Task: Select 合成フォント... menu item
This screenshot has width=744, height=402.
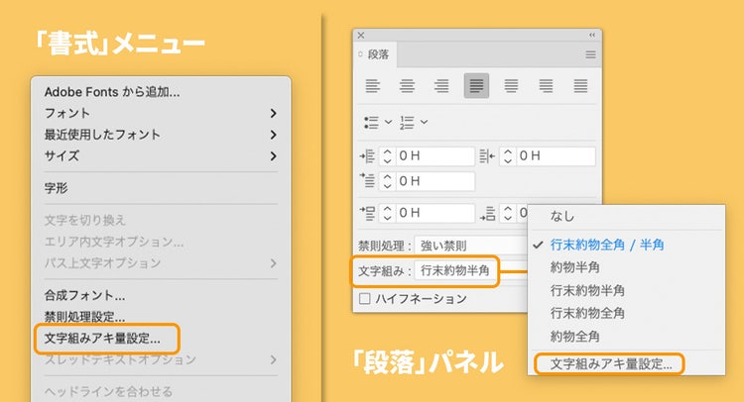Action: tap(161, 295)
